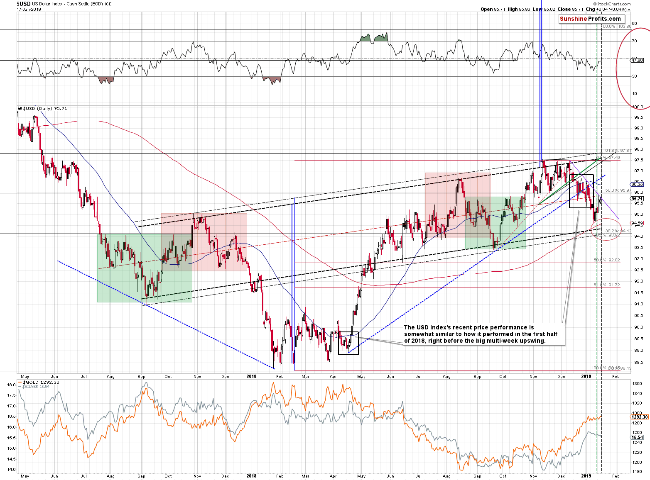This screenshot has width=650, height=480.
Task: Select the date '17-Jan-2019' under the title
Action: coord(29,9)
